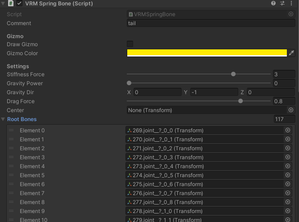The height and width of the screenshot is (222, 299).
Task: Open the object picker for Element 1
Action: [288, 139]
